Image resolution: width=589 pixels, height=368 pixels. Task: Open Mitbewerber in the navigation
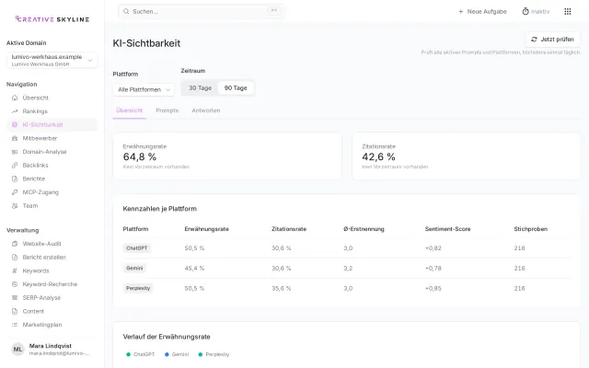pyautogui.click(x=52, y=138)
